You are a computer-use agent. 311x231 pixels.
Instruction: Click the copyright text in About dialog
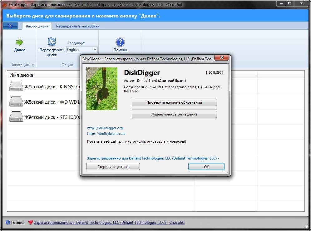[172, 89]
